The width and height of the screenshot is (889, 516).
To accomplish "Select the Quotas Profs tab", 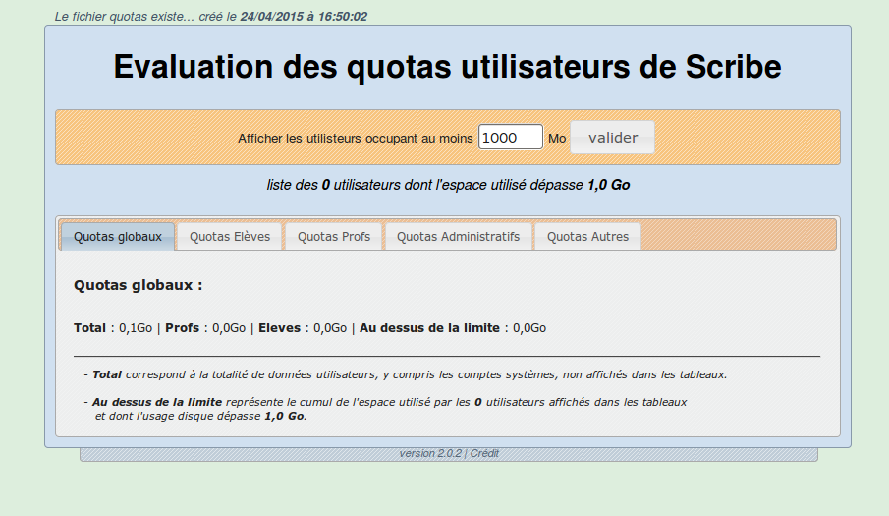I will coord(333,237).
